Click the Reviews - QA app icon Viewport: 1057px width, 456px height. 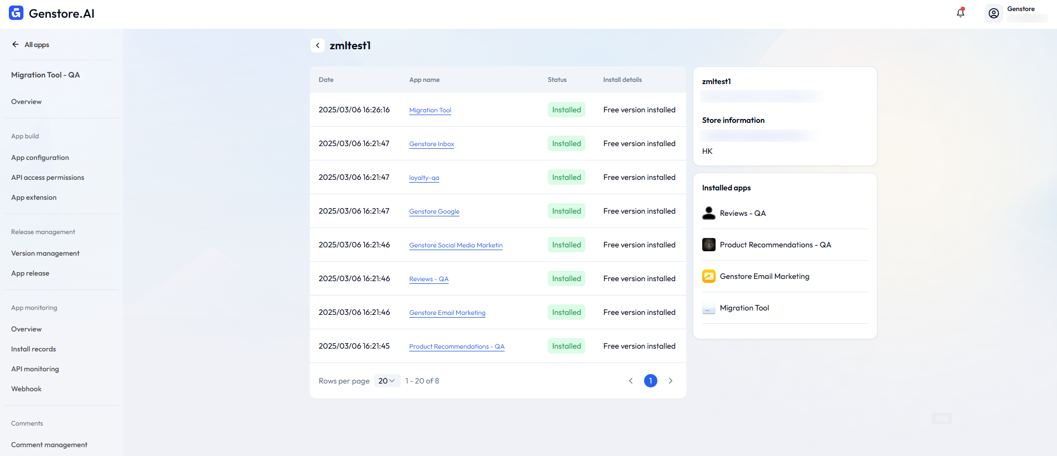(709, 213)
